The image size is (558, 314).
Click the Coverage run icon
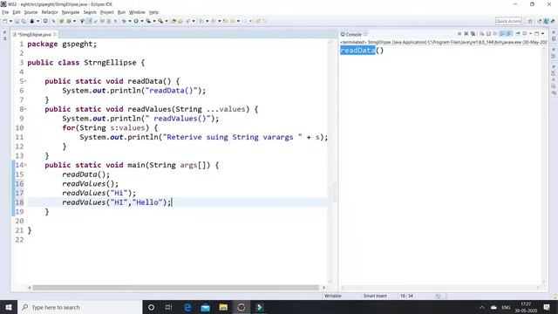pos(148,21)
